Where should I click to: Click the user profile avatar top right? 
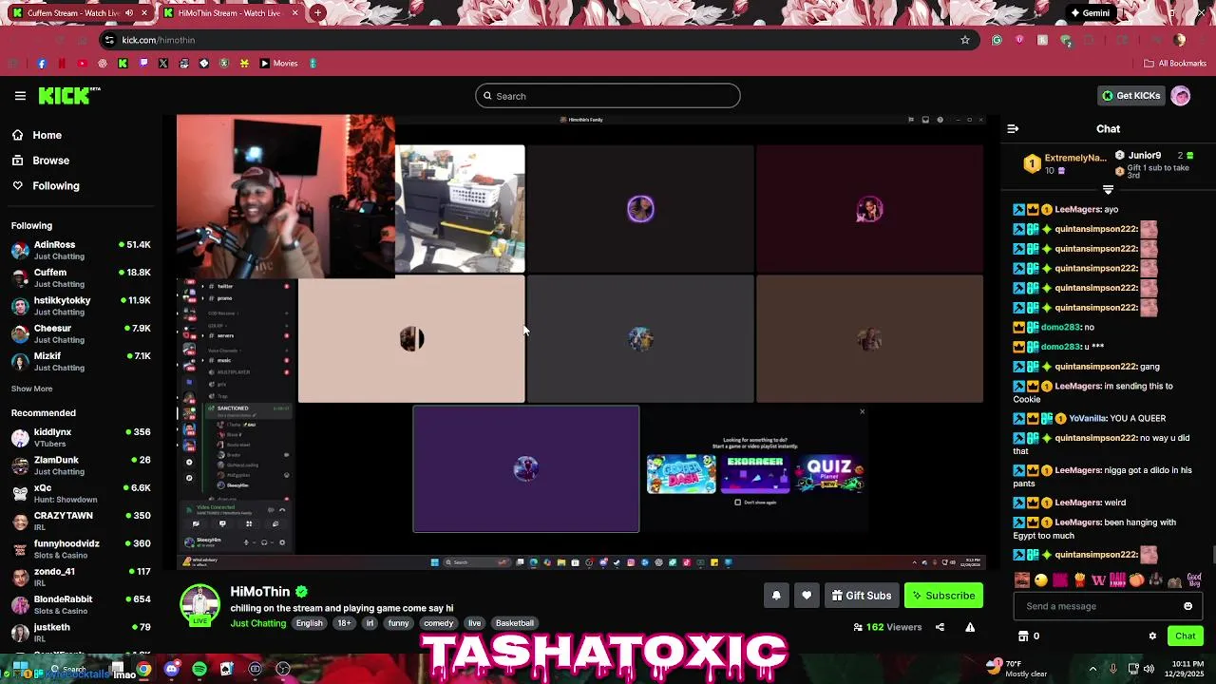coord(1181,96)
